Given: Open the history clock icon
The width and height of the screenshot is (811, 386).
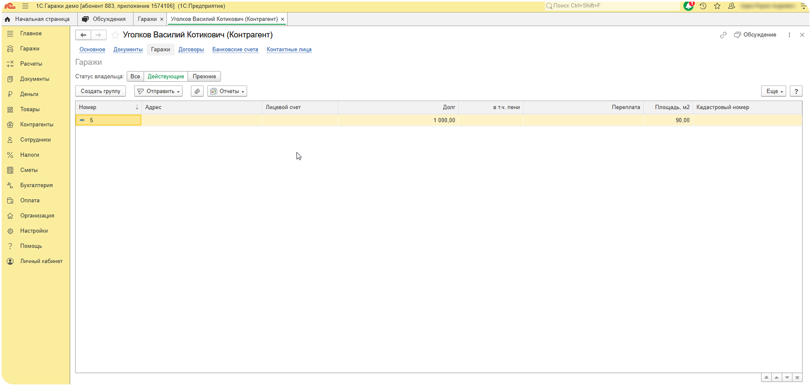Looking at the screenshot, I should [703, 6].
